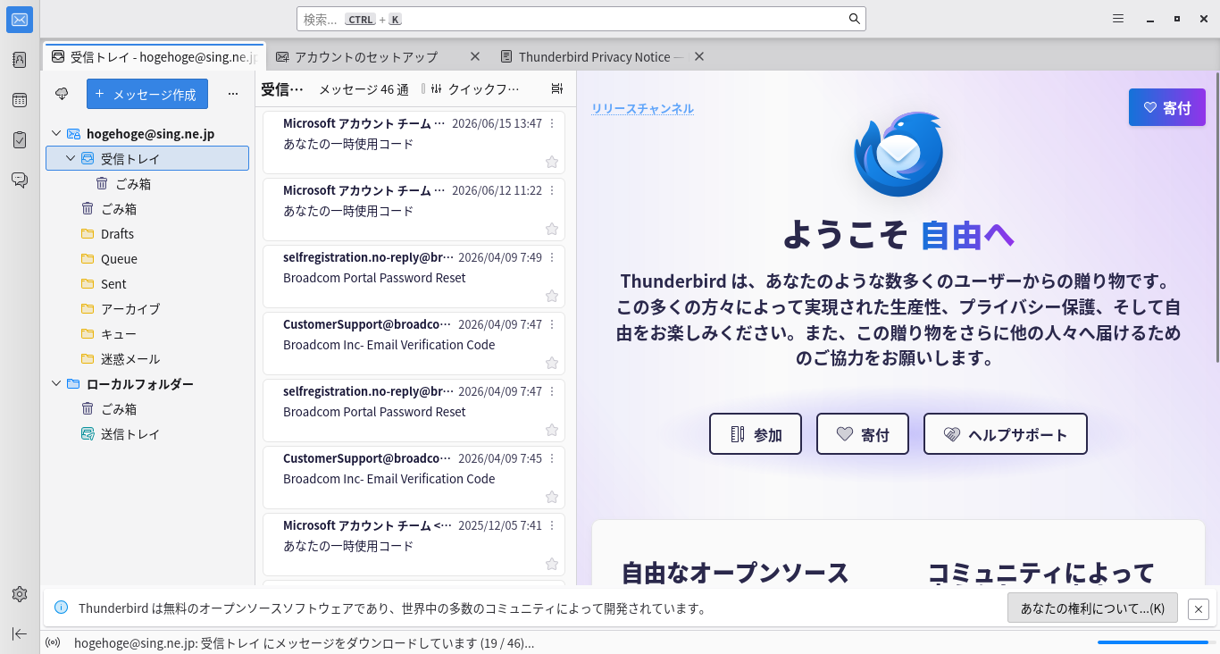This screenshot has width=1220, height=654.
Task: Close the Thunderbird Privacy Notice tab
Action: (x=699, y=56)
